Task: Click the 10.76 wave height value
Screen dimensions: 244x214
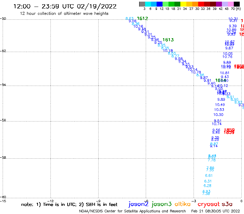Action: (x=228, y=57)
